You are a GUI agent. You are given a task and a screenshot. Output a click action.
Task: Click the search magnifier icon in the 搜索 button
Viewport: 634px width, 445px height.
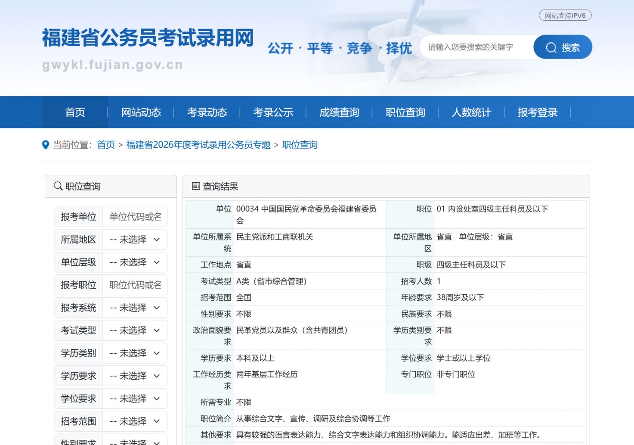[551, 47]
